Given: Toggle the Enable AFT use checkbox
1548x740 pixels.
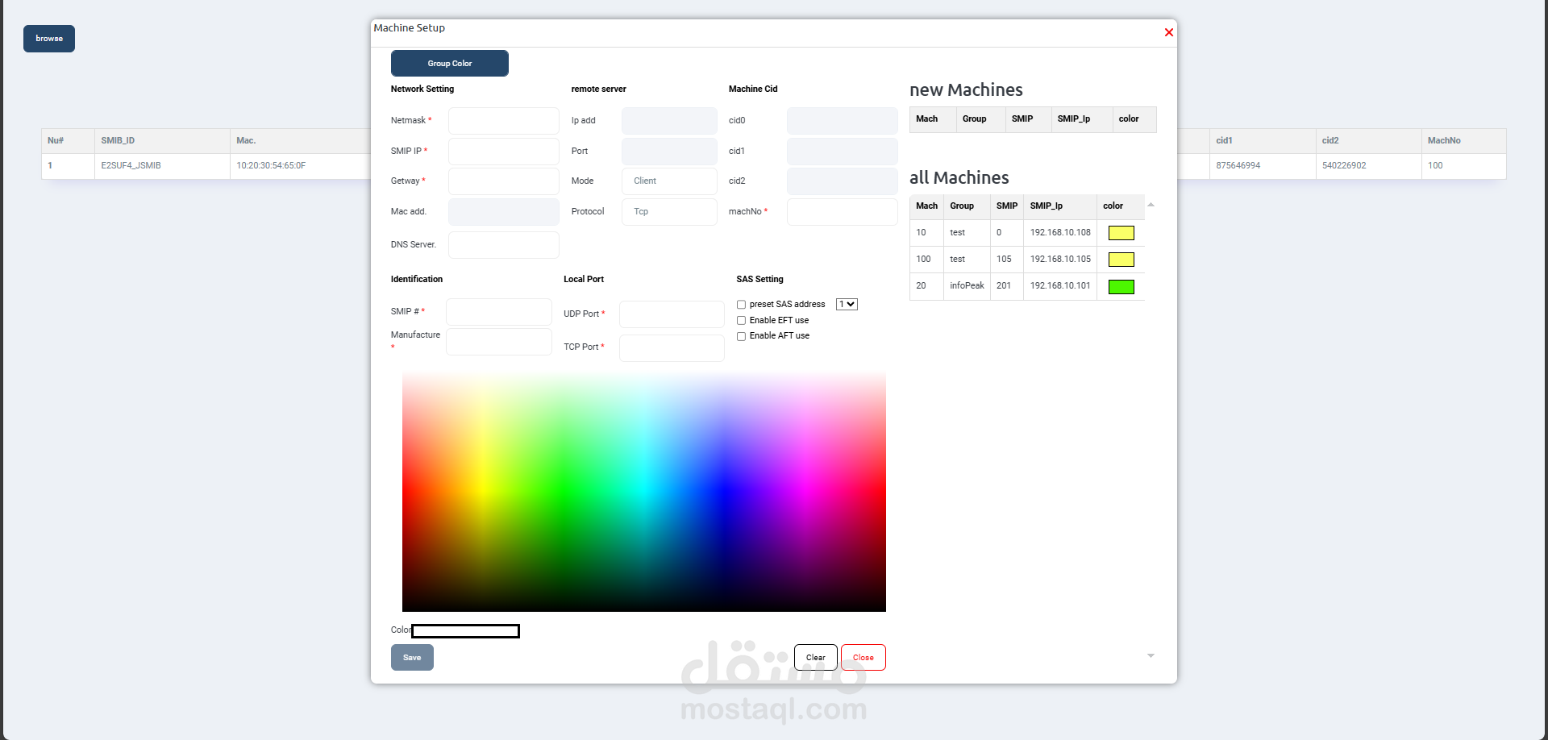Looking at the screenshot, I should 741,336.
